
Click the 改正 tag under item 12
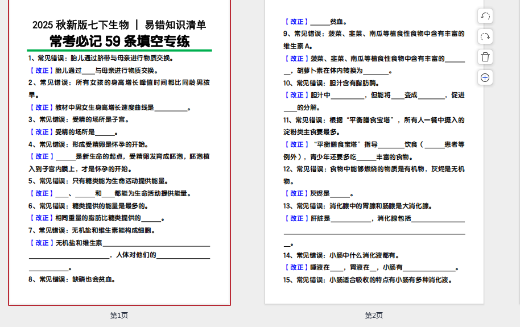(296, 193)
